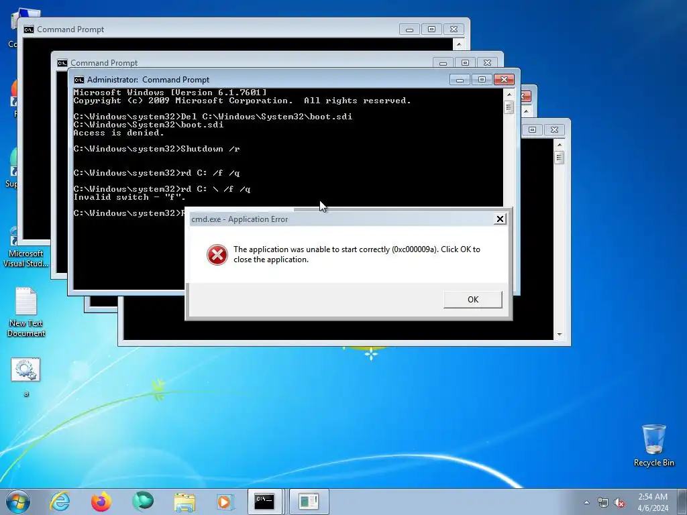687x515 pixels.
Task: Click scroll up arrow in Administrator Command Prompt
Action: [509, 94]
